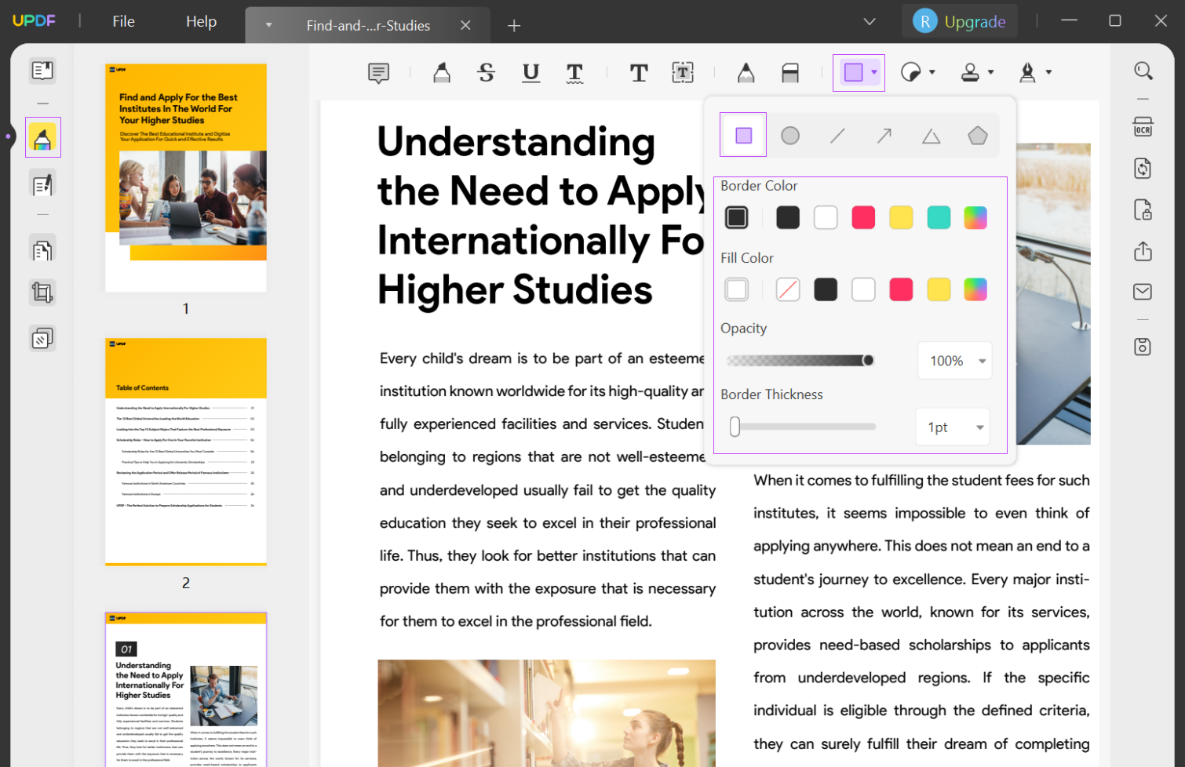Open the search tool
1185x767 pixels.
pos(1143,71)
